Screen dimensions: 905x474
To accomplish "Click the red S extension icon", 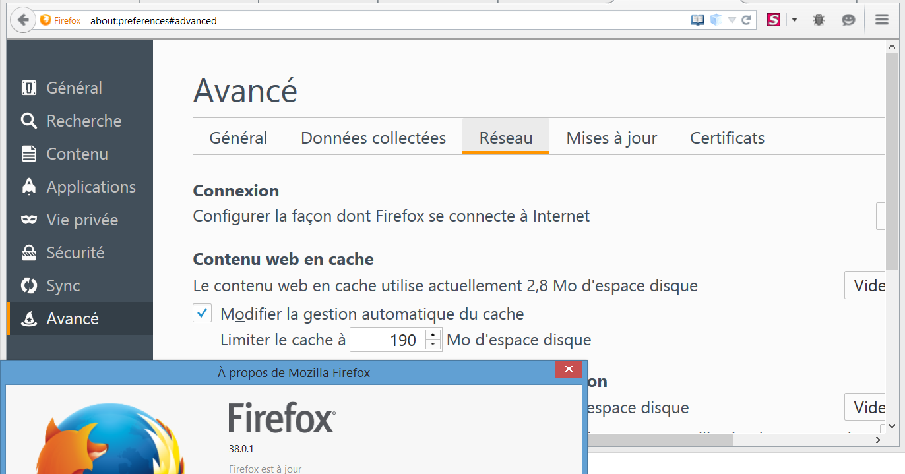I will pos(774,20).
